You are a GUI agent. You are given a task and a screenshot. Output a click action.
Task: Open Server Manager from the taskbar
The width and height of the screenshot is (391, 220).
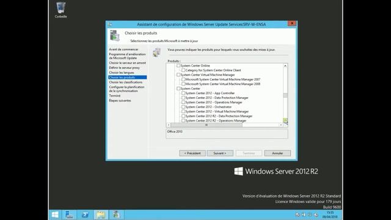coord(69,215)
